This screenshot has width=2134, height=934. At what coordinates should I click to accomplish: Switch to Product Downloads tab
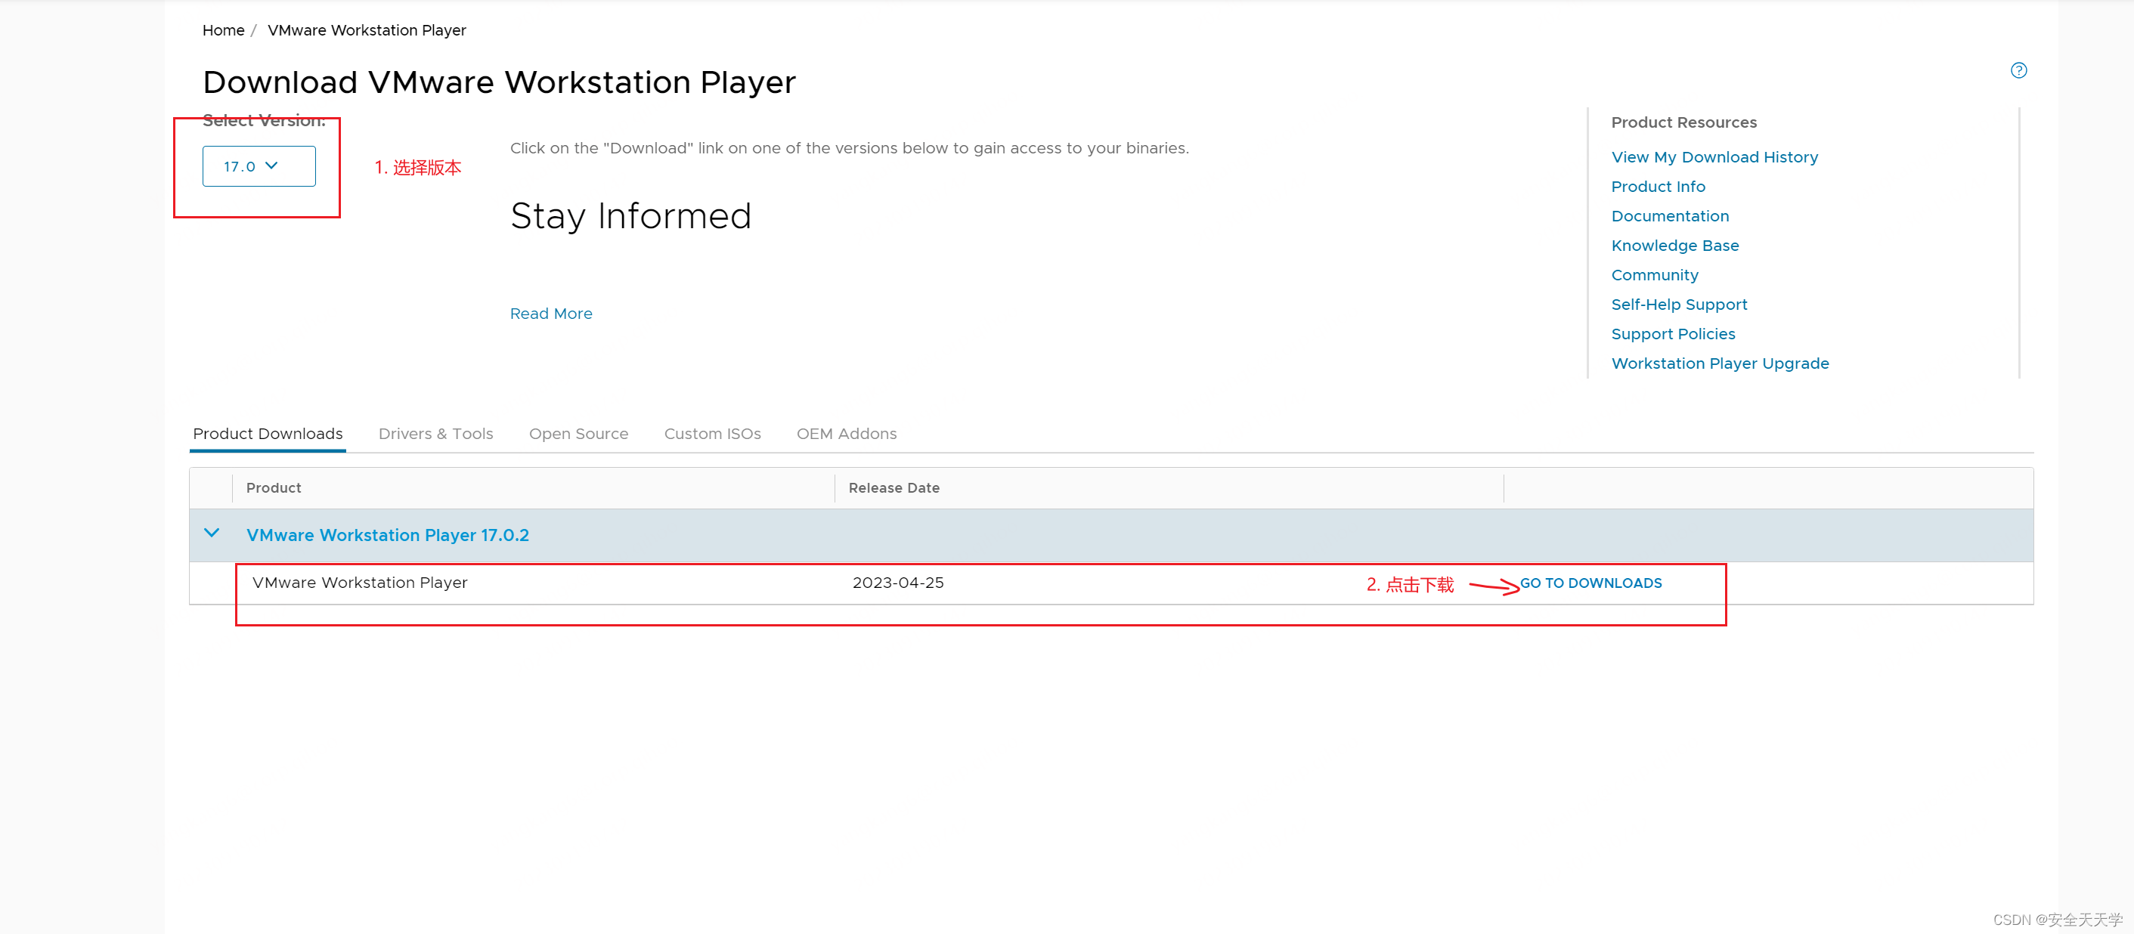point(268,434)
